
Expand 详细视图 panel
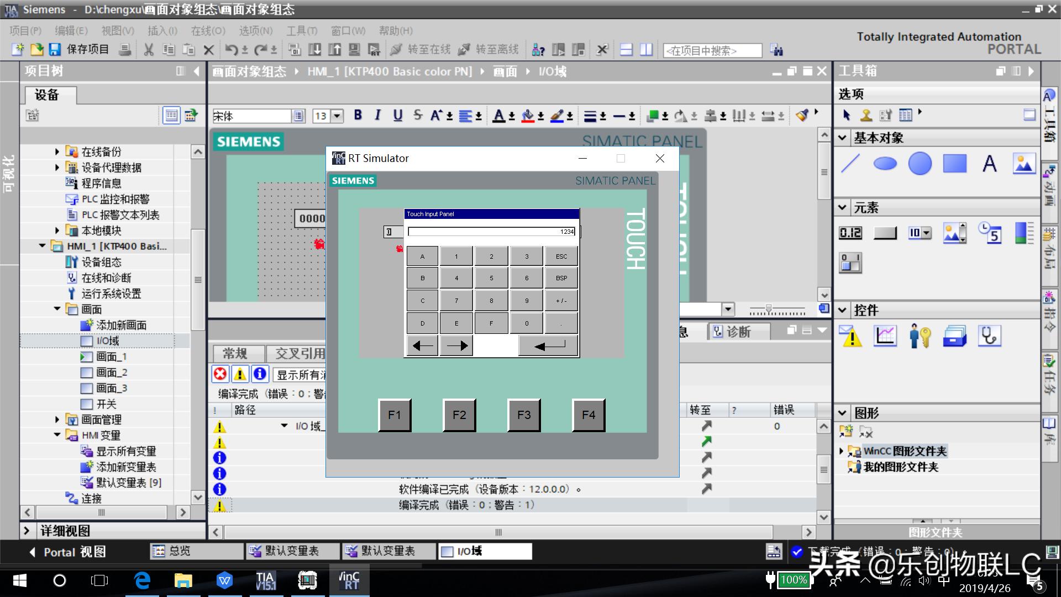tap(26, 531)
